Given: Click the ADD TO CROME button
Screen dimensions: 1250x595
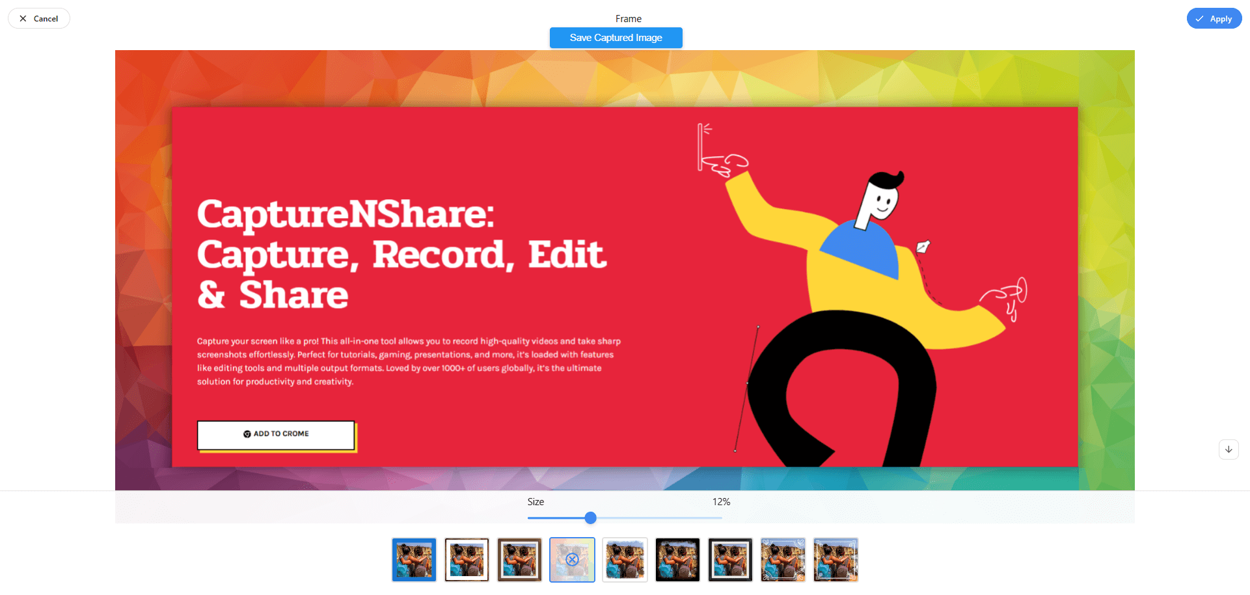Looking at the screenshot, I should click(276, 434).
